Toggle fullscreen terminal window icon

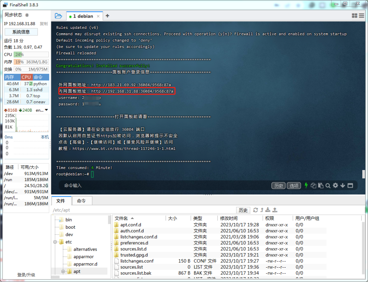[350, 185]
